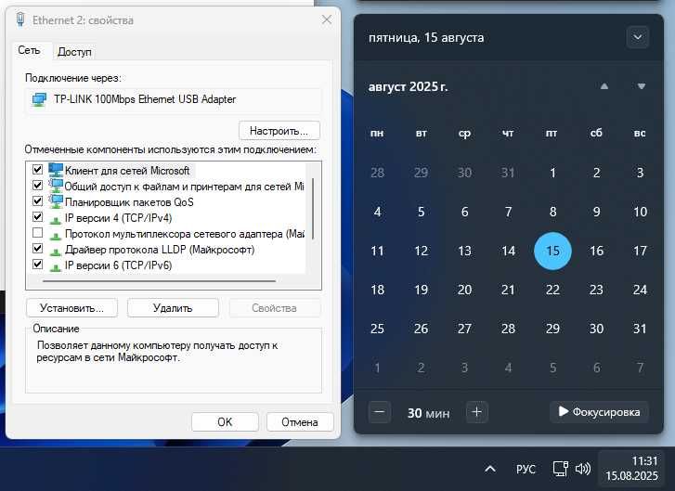Image resolution: width=675 pixels, height=491 pixels.
Task: Click the Настроить... button
Action: tap(279, 130)
